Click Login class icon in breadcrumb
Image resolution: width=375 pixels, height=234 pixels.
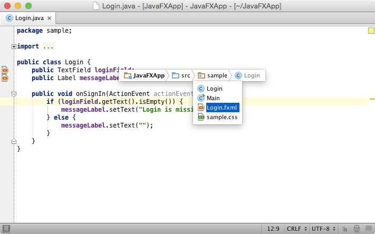pos(238,75)
